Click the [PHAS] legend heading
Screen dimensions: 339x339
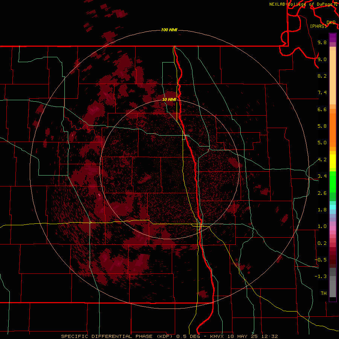(x=318, y=26)
